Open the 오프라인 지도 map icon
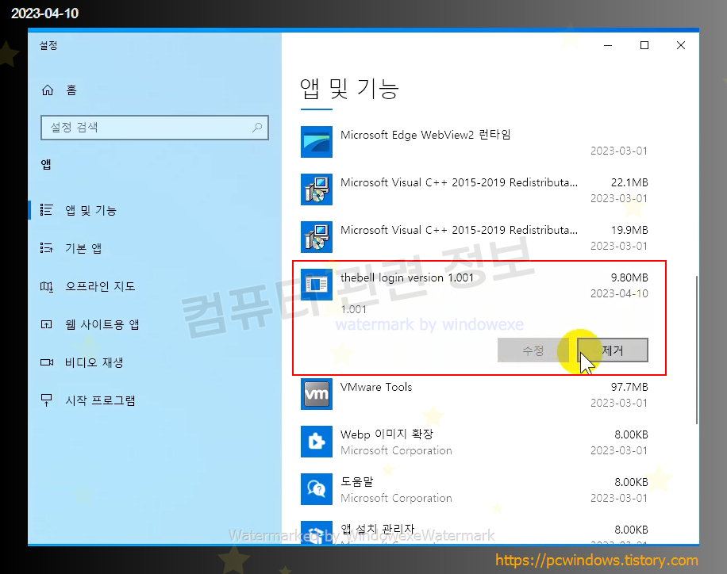 click(x=46, y=286)
